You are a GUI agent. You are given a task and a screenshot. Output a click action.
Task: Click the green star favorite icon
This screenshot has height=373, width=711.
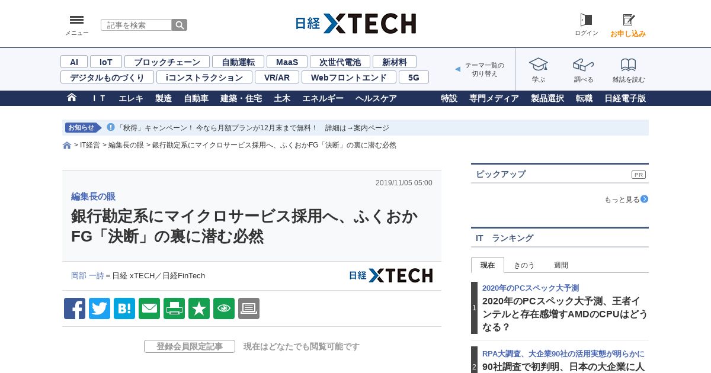pos(199,308)
